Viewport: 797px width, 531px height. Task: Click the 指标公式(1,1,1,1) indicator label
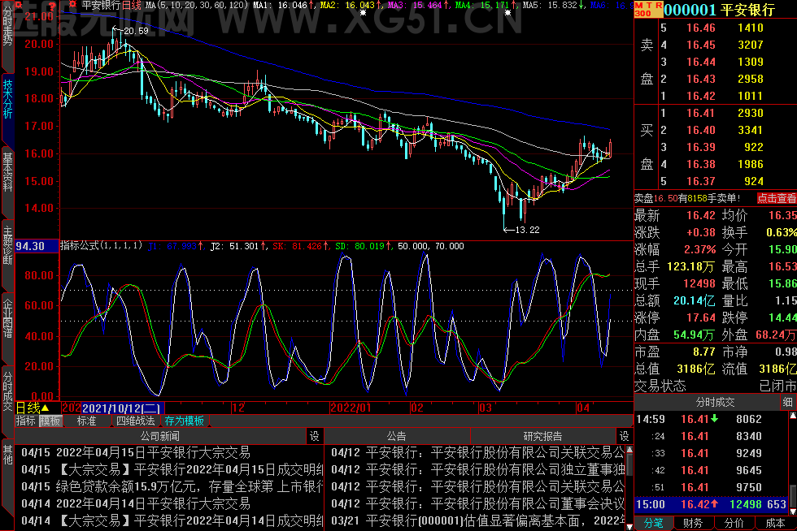pyautogui.click(x=101, y=246)
